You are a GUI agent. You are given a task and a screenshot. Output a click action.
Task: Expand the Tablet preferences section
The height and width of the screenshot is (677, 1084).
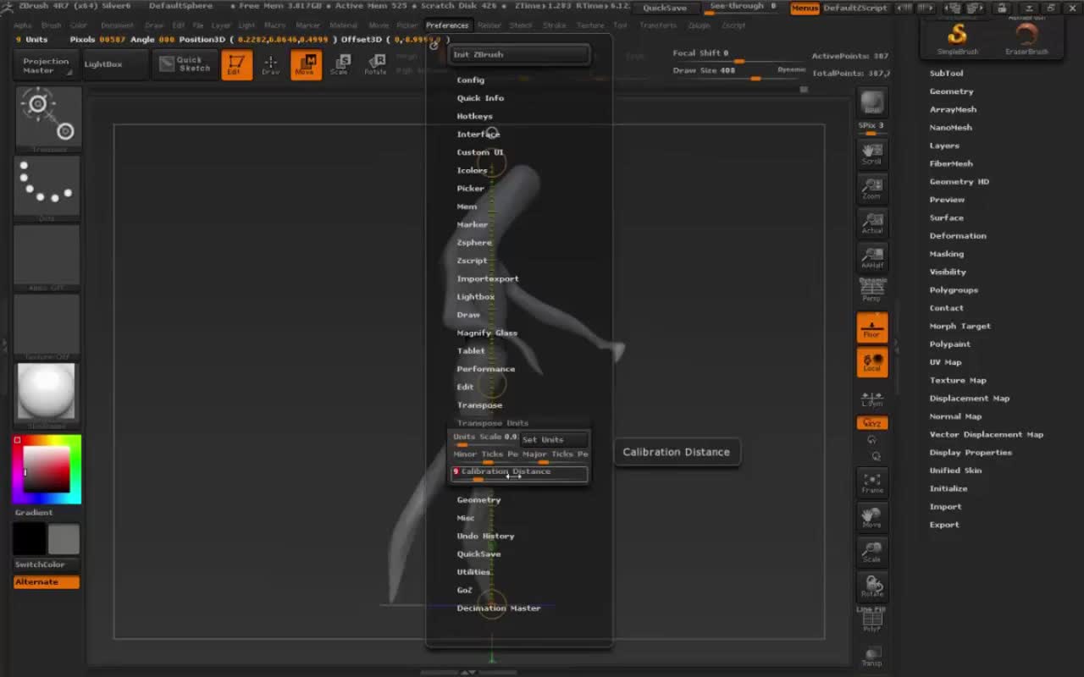[471, 351]
